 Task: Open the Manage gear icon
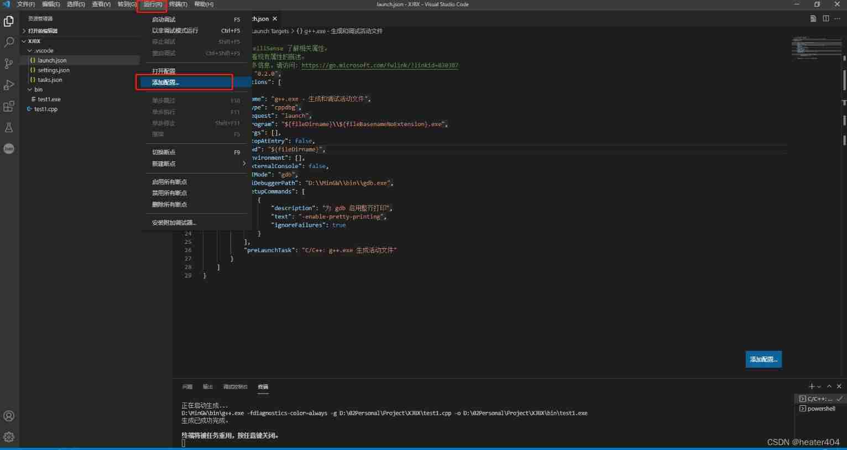click(x=9, y=437)
